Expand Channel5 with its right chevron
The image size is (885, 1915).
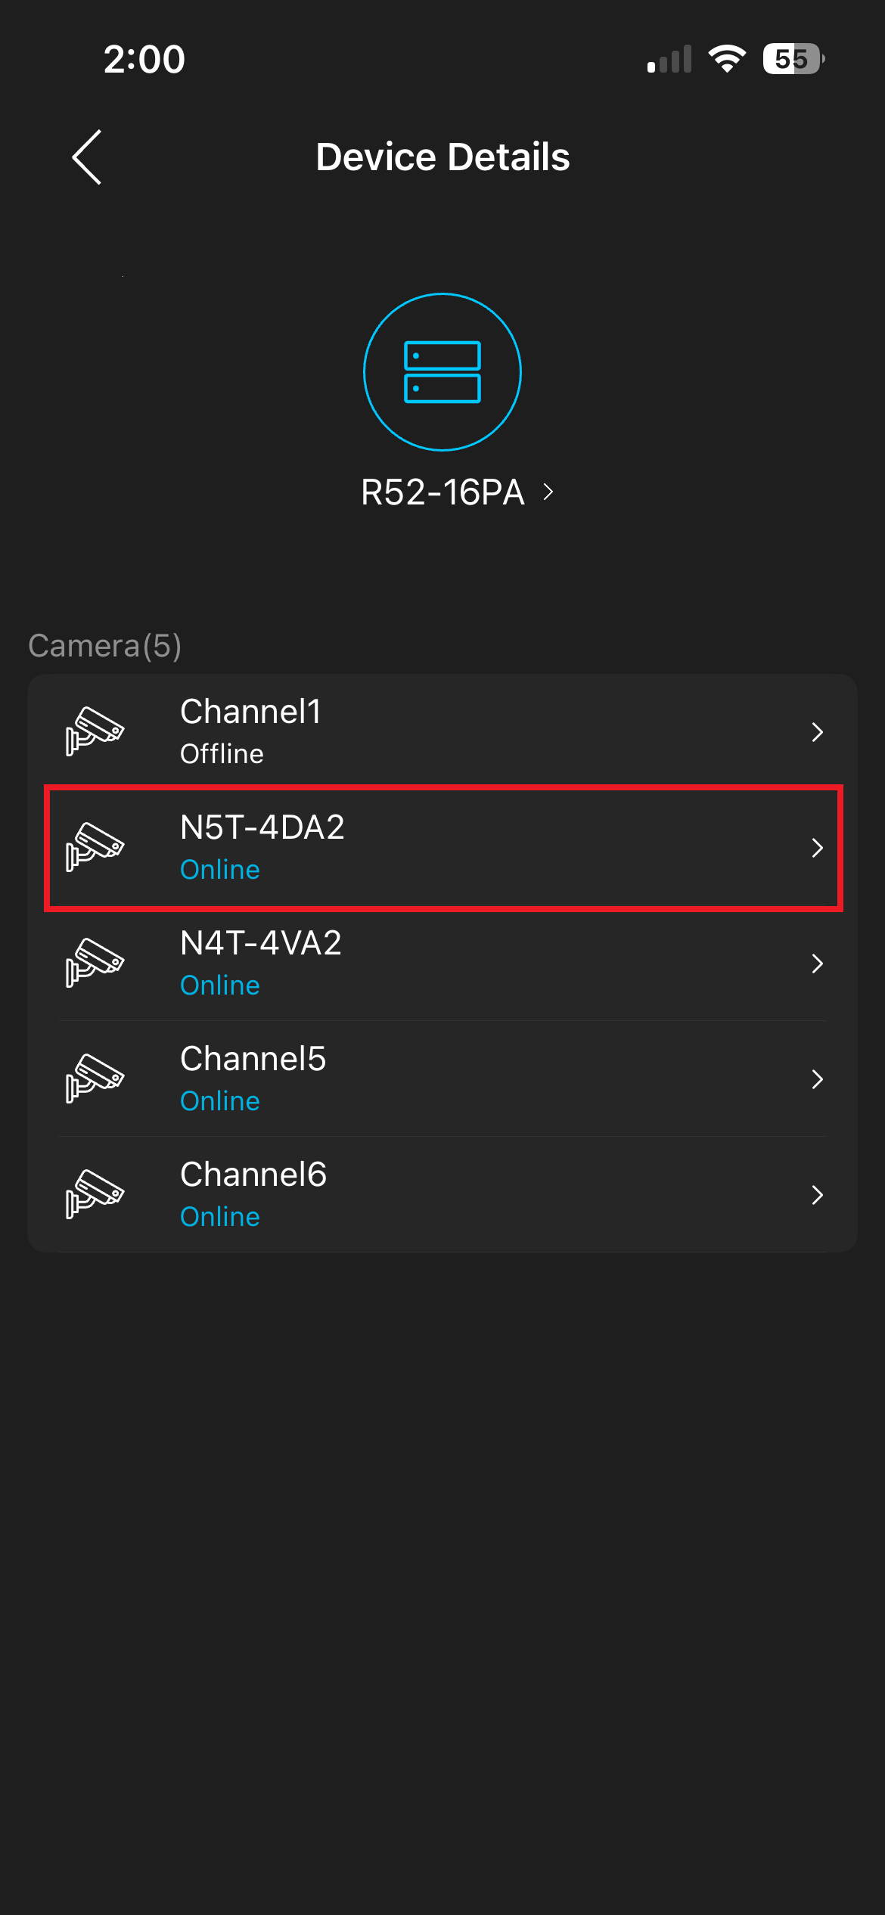[x=817, y=1079]
